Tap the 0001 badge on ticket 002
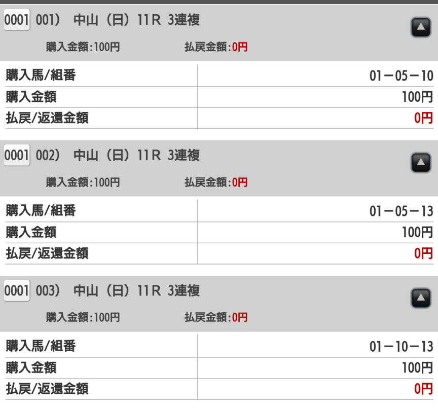The height and width of the screenshot is (409, 438). [17, 156]
